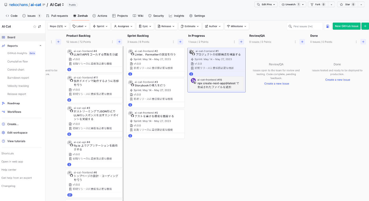Screen dimensions: 369x201
Task: Open the nekochans owner link
Action: (18, 5)
